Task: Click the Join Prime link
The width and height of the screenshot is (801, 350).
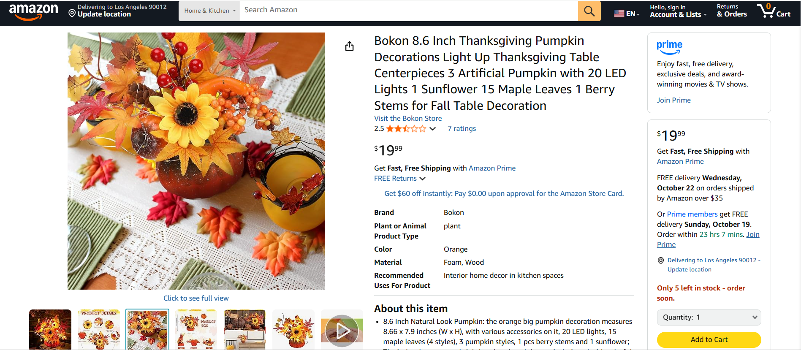Action: pyautogui.click(x=673, y=100)
